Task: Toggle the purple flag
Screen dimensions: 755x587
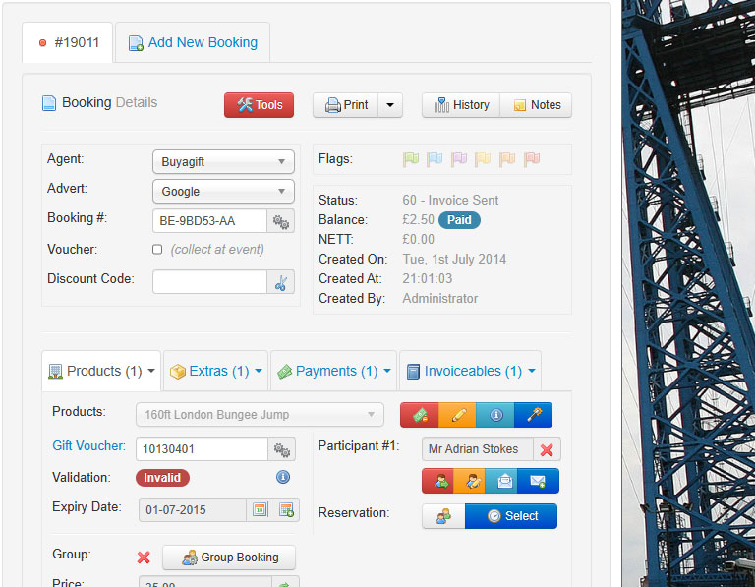Action: (x=458, y=159)
